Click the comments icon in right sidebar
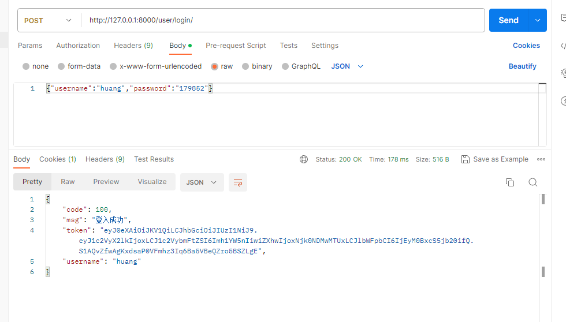This screenshot has width=566, height=322. pyautogui.click(x=563, y=18)
